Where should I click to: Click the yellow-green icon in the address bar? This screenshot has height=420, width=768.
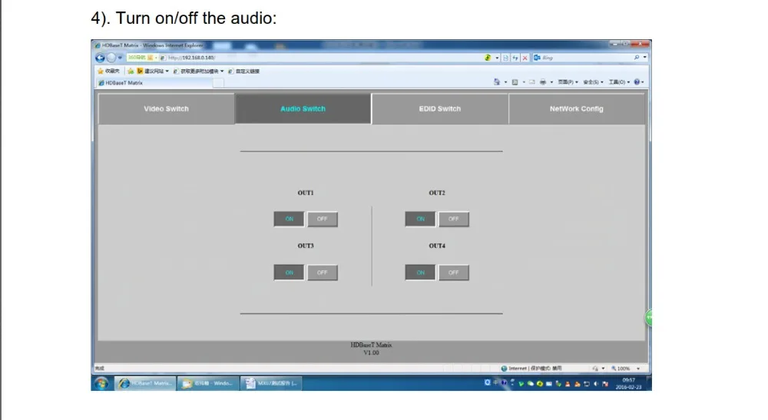(488, 58)
